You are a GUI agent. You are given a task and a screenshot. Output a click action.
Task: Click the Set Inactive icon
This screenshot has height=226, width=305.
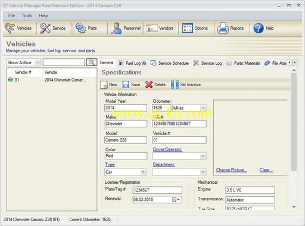(x=175, y=84)
